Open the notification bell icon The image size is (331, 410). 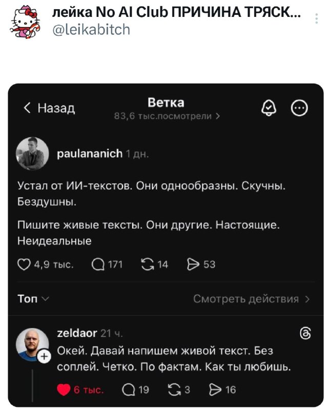(269, 108)
